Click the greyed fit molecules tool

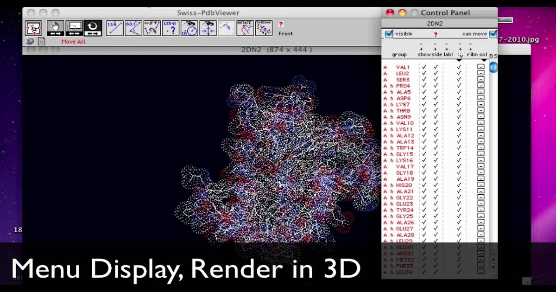[x=227, y=28]
